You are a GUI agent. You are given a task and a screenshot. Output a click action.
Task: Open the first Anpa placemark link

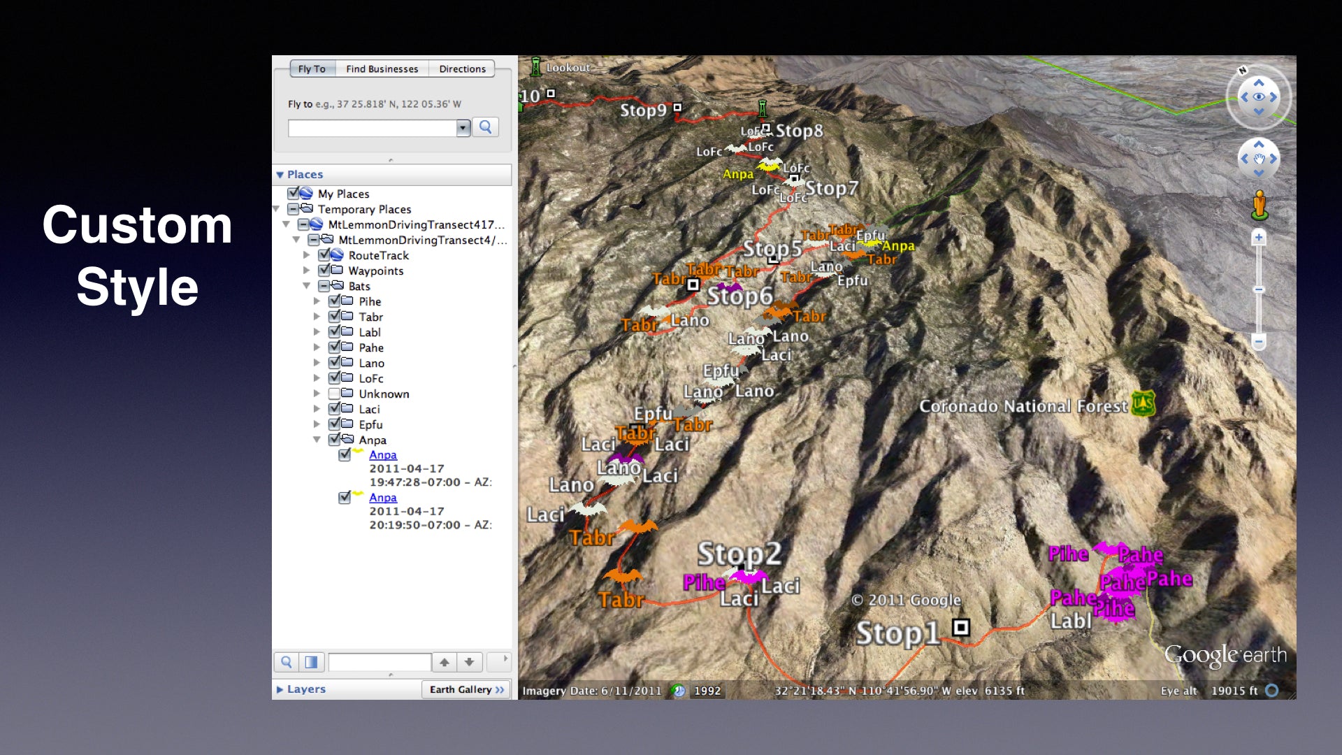(383, 454)
